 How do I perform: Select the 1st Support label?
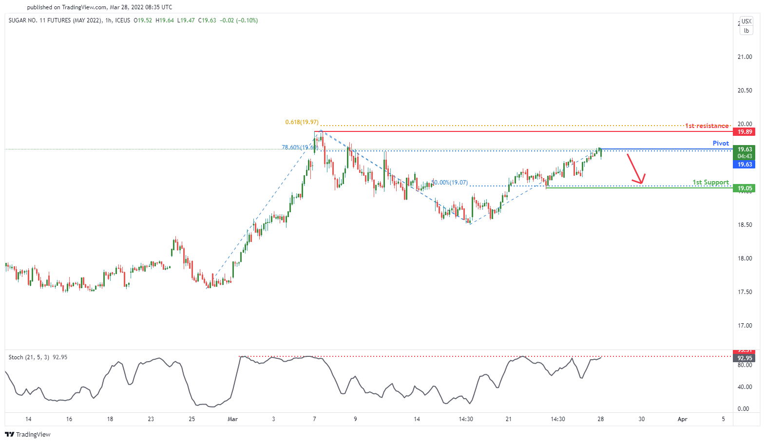point(711,183)
